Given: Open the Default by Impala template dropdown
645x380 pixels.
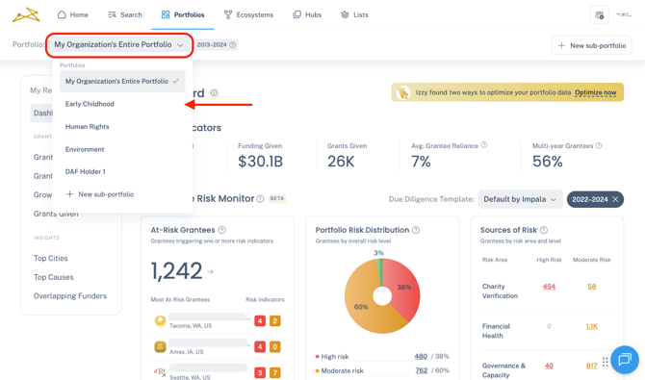Looking at the screenshot, I should [520, 199].
